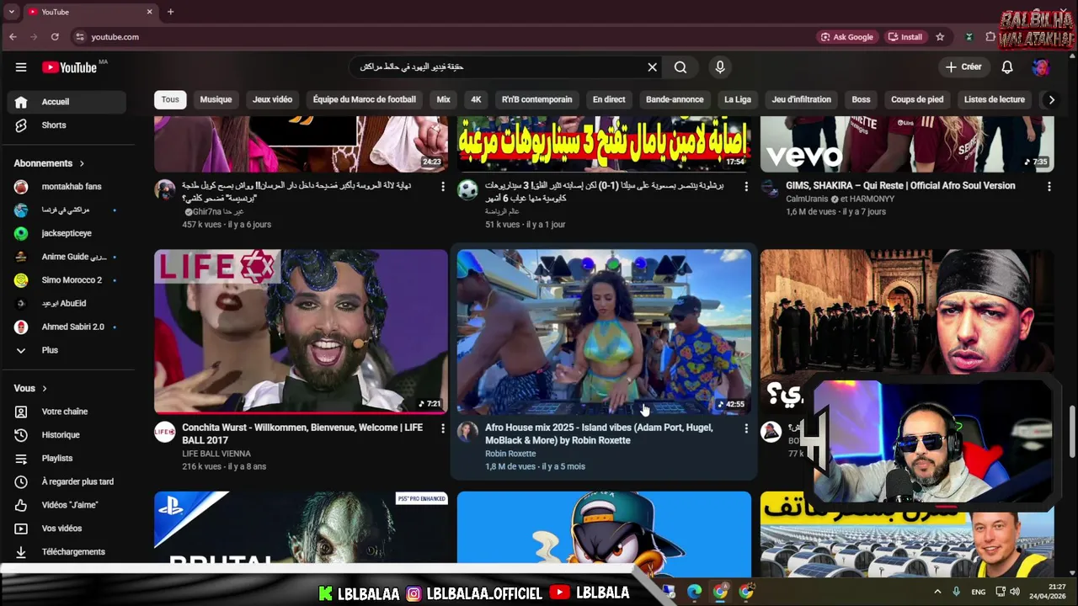Open Téléchargements in sidebar
The width and height of the screenshot is (1078, 606).
coord(67,552)
